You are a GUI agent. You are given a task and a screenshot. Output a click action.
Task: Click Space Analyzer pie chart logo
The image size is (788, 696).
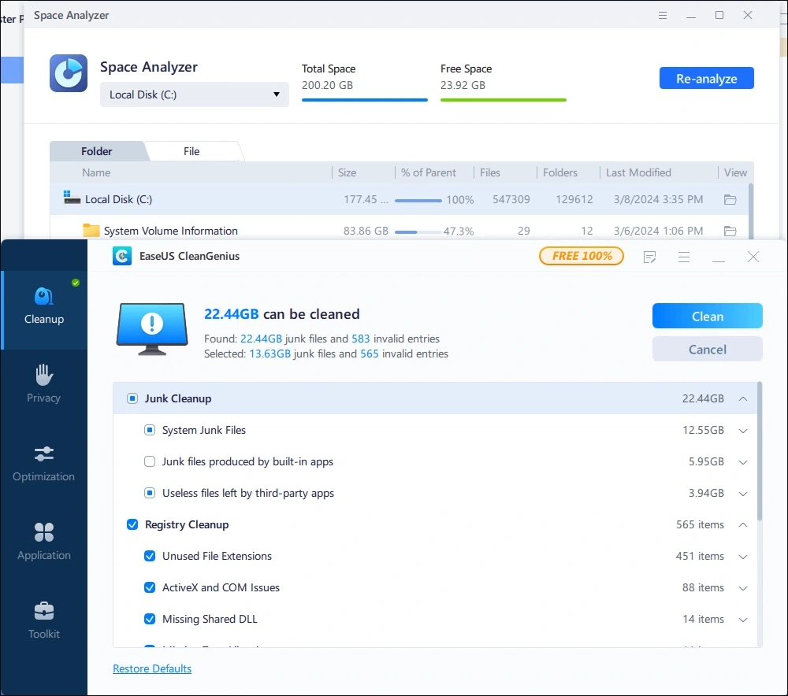coord(69,73)
